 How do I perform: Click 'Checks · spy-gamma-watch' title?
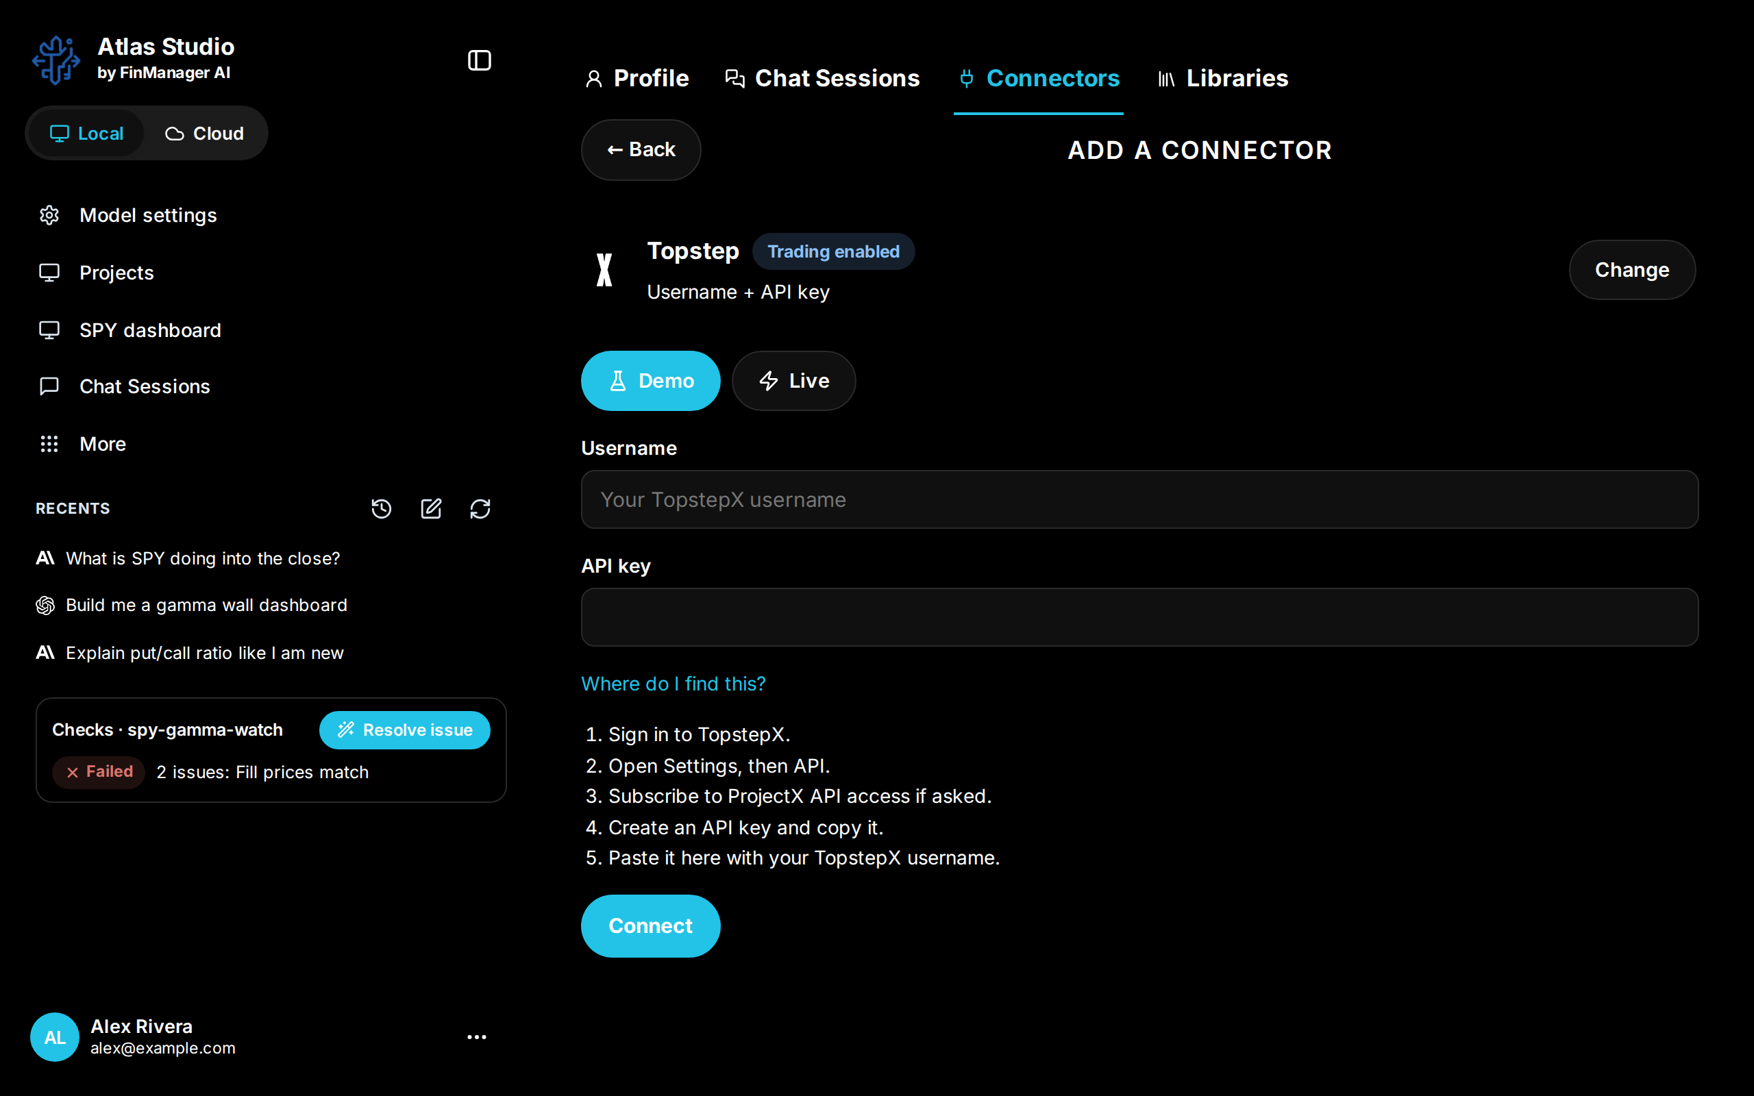(x=167, y=730)
